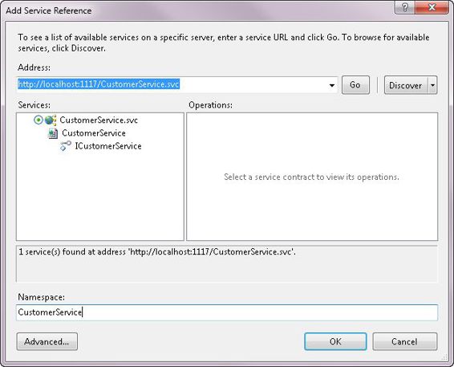
Task: Click the ICustomerService contract interface icon
Action: [x=66, y=146]
